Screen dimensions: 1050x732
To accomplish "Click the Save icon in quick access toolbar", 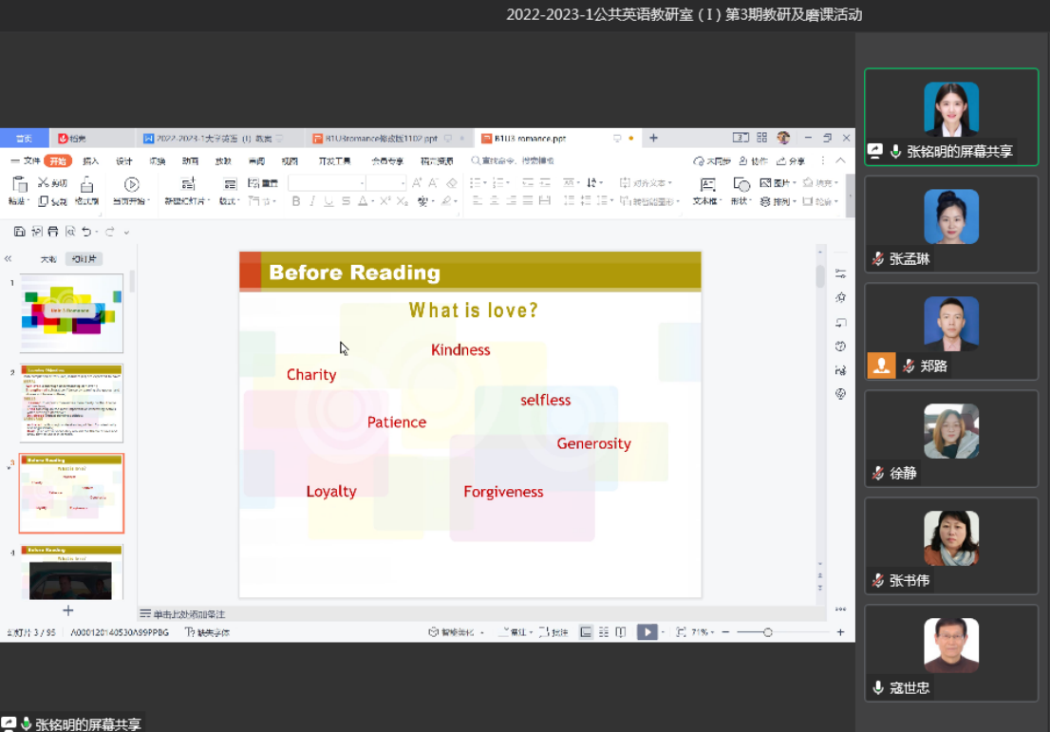I will 19,232.
